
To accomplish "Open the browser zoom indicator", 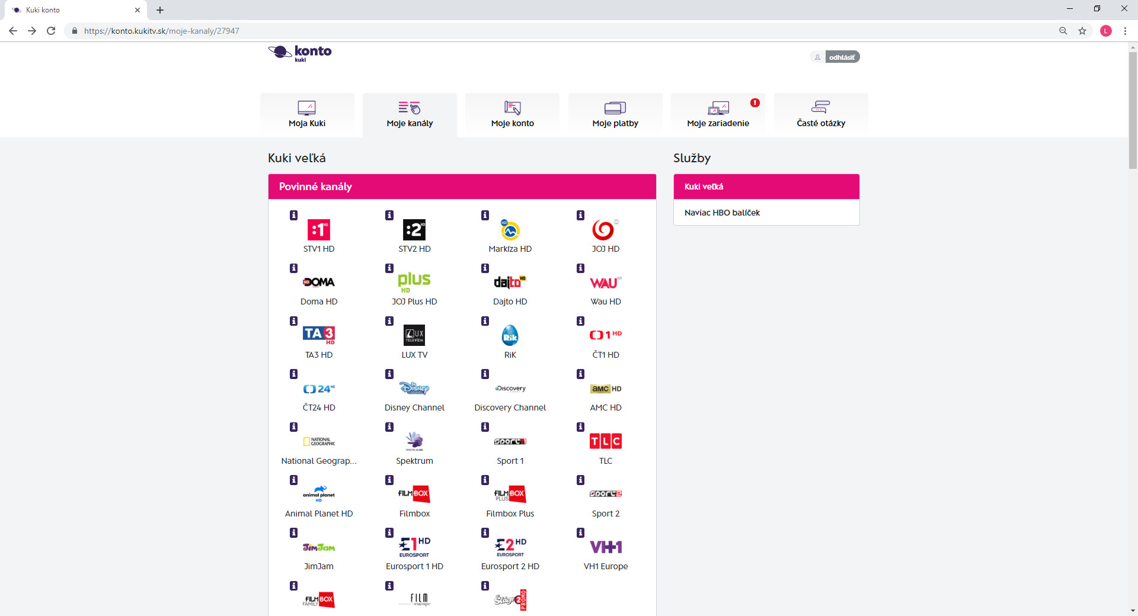I will click(x=1063, y=31).
